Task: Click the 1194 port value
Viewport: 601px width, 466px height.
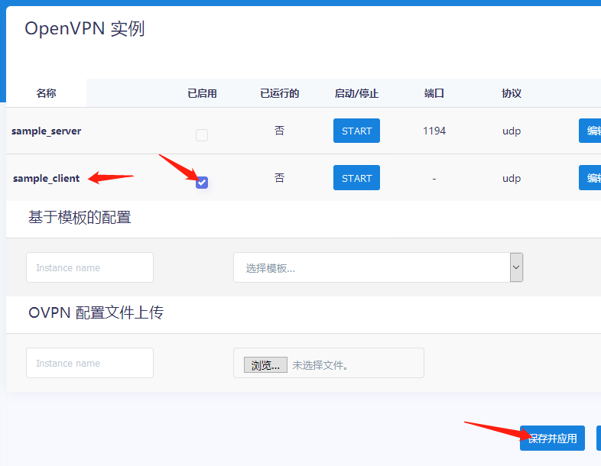Action: [434, 131]
